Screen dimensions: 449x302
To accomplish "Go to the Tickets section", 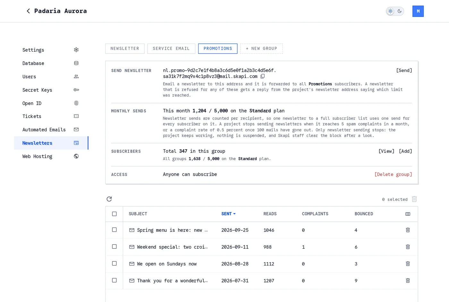I will coord(51,116).
